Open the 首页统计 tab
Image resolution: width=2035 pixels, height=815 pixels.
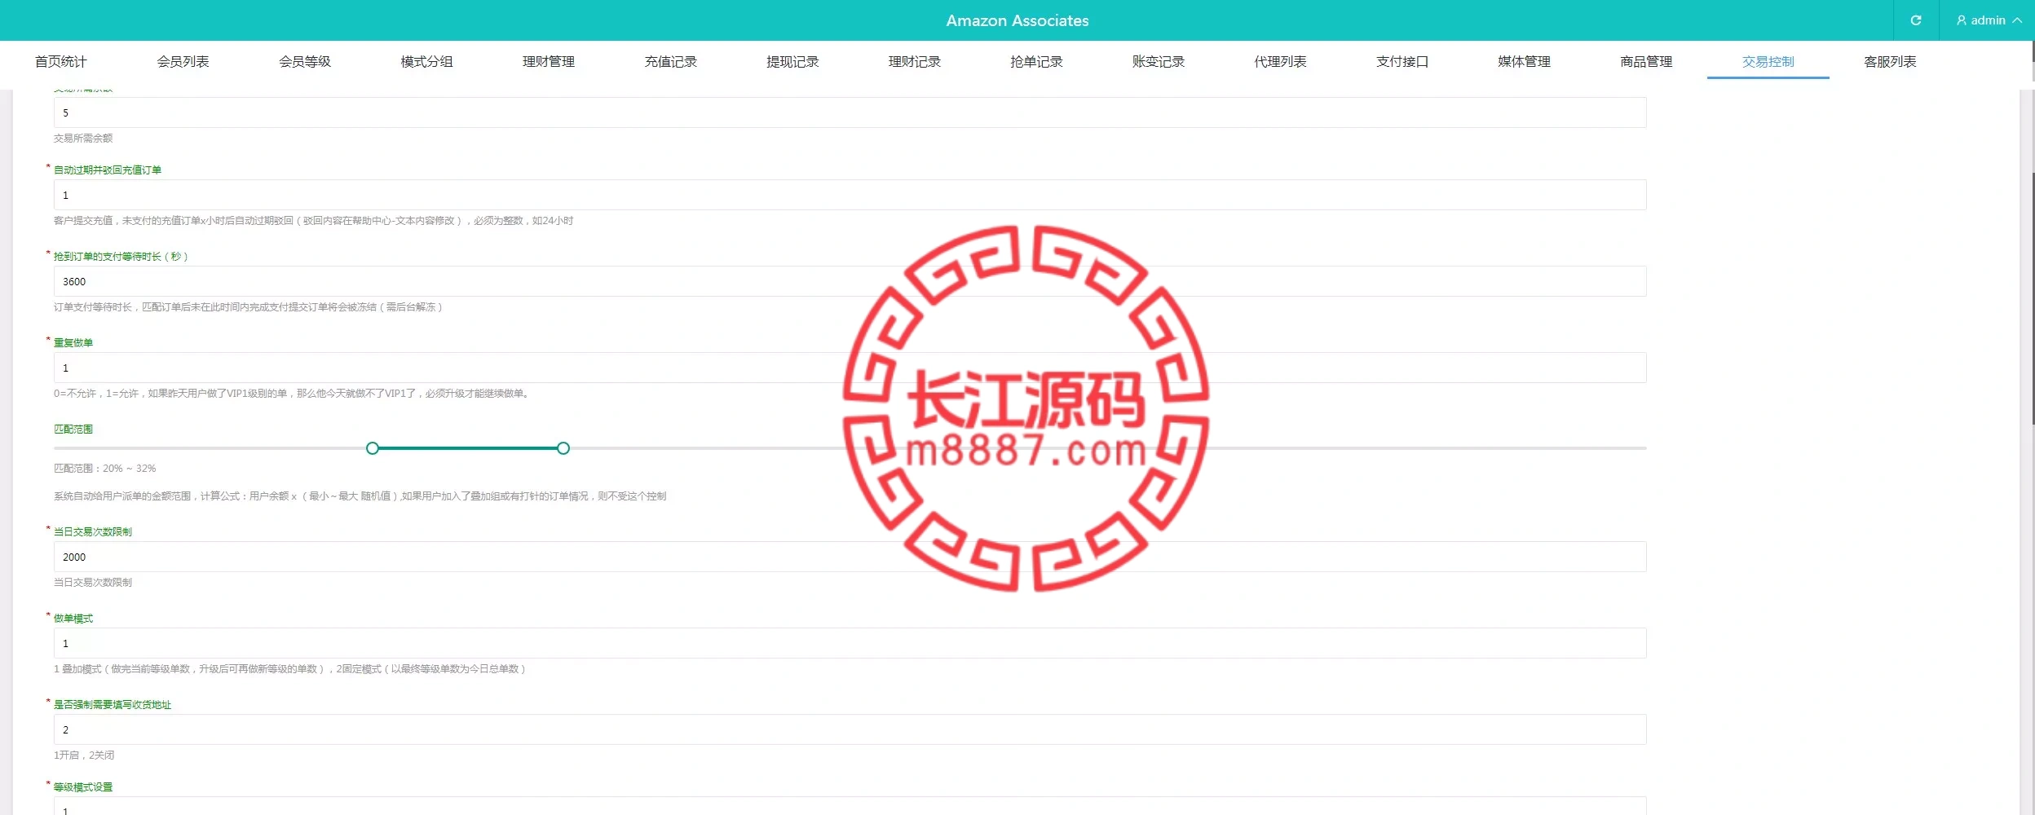60,62
